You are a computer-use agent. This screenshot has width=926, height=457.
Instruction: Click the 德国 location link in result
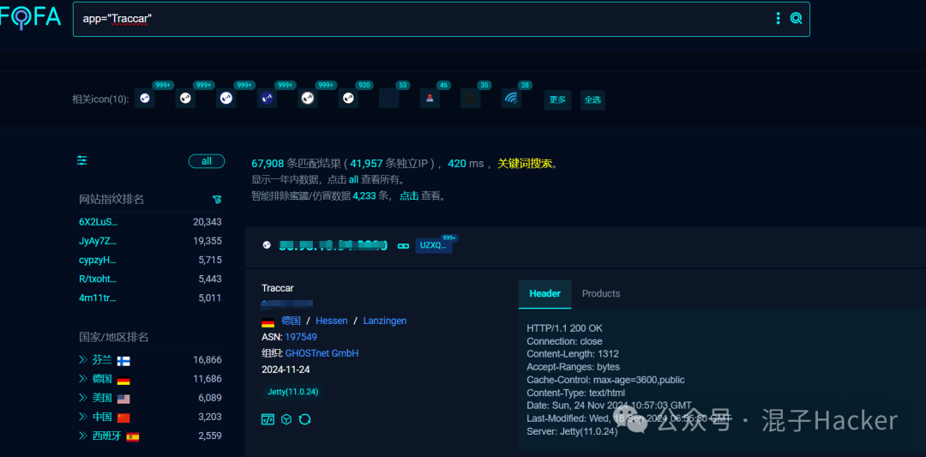coord(292,321)
